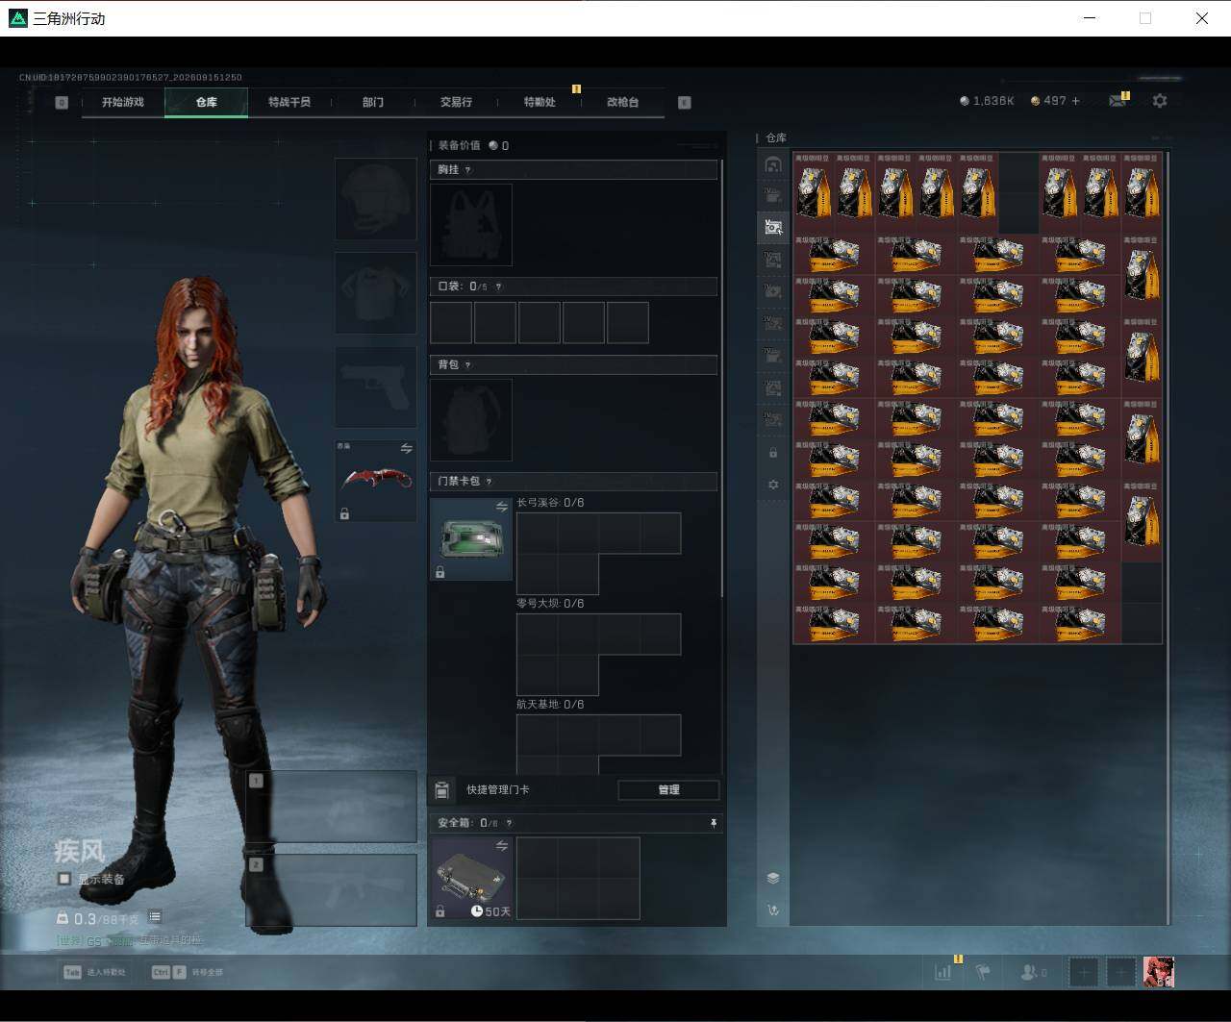Open the mail envelope icon

(x=1117, y=101)
